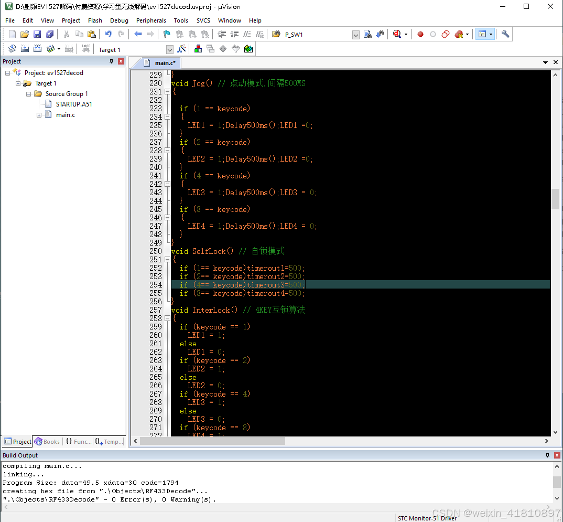Click editor vertical scrollbar thumb
The height and width of the screenshot is (522, 563).
pos(555,199)
